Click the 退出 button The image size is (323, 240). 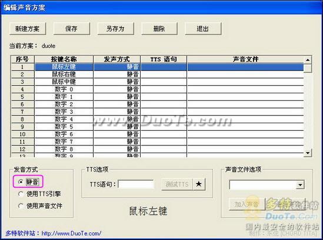(203, 29)
